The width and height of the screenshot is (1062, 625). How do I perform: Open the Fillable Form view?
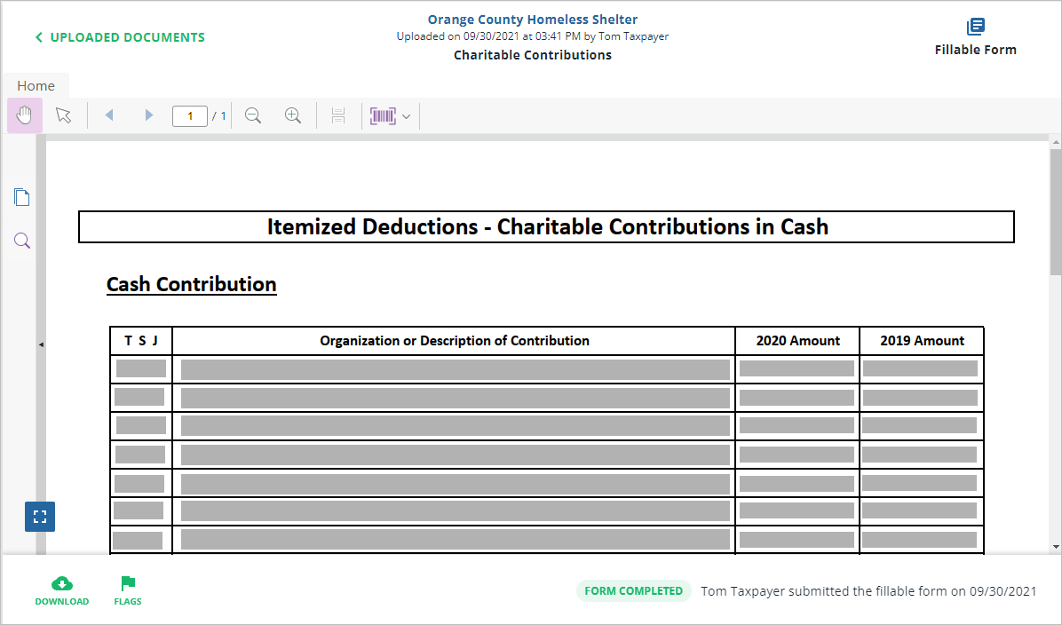(975, 37)
